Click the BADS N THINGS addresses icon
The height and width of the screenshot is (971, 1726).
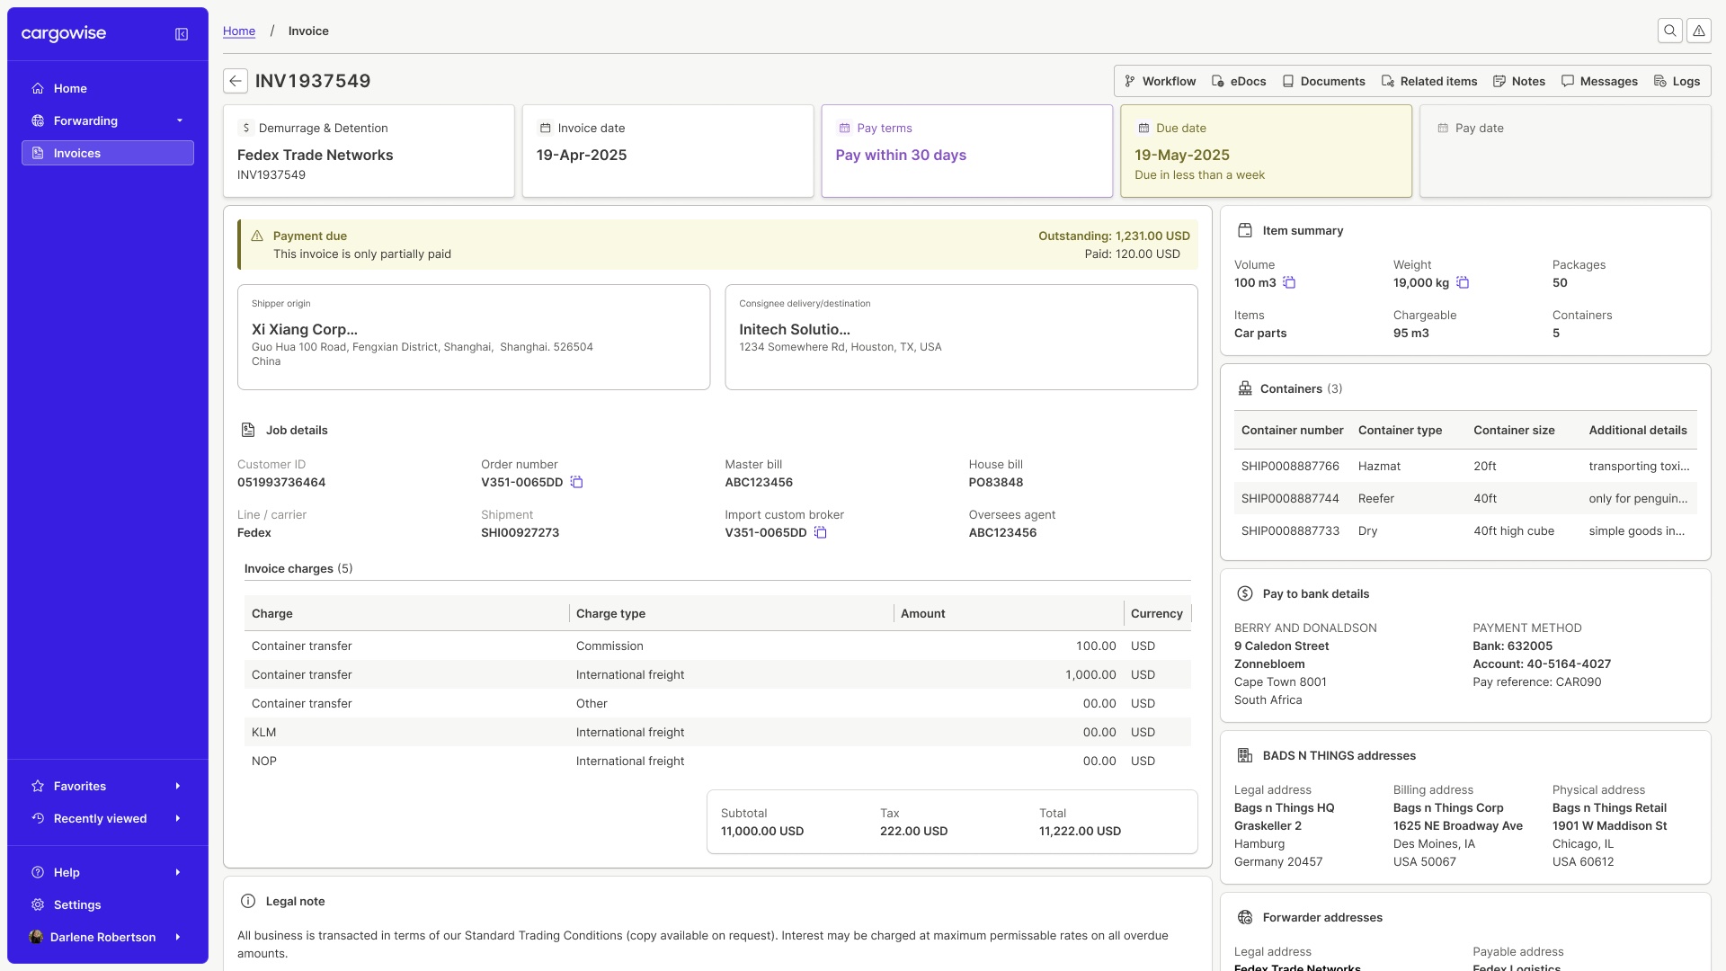click(1245, 755)
